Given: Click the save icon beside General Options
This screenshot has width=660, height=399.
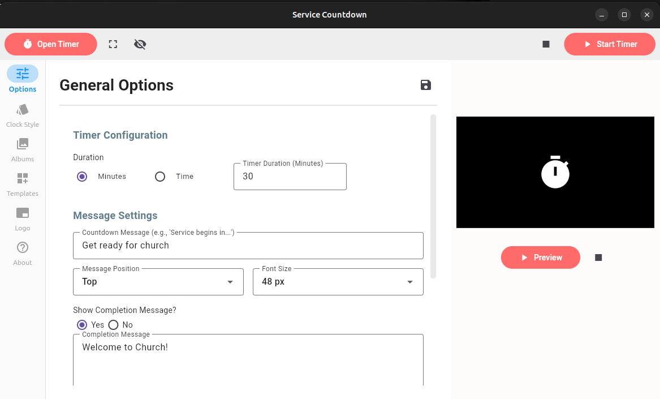Looking at the screenshot, I should [426, 85].
